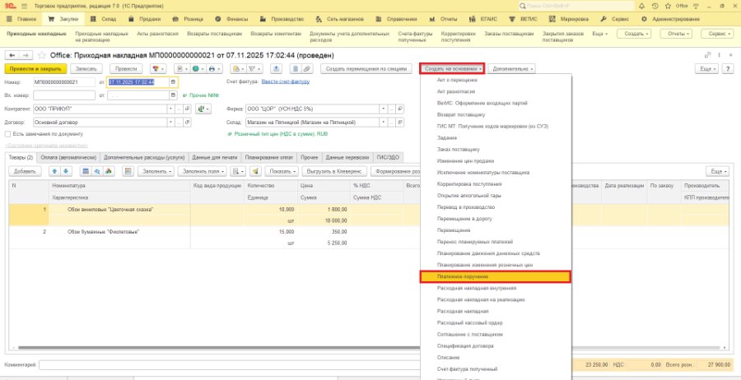
Task: Move row down with blue down arrow
Action: (x=65, y=171)
